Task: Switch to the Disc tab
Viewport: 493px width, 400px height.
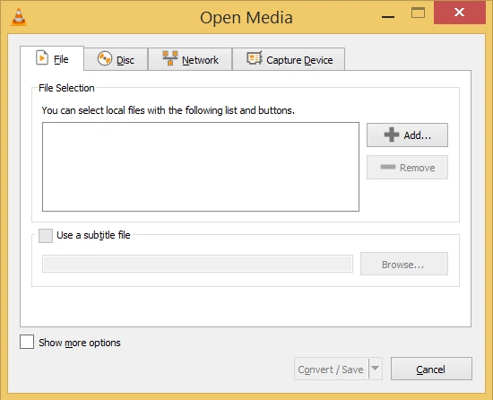Action: coord(116,59)
